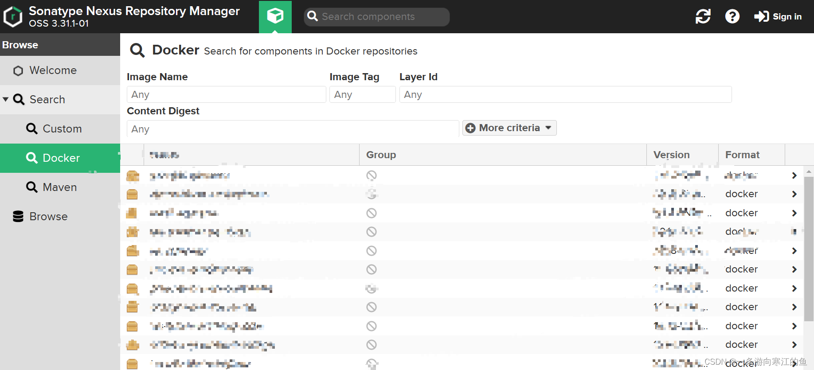
Task: Open the help question mark icon
Action: click(732, 16)
